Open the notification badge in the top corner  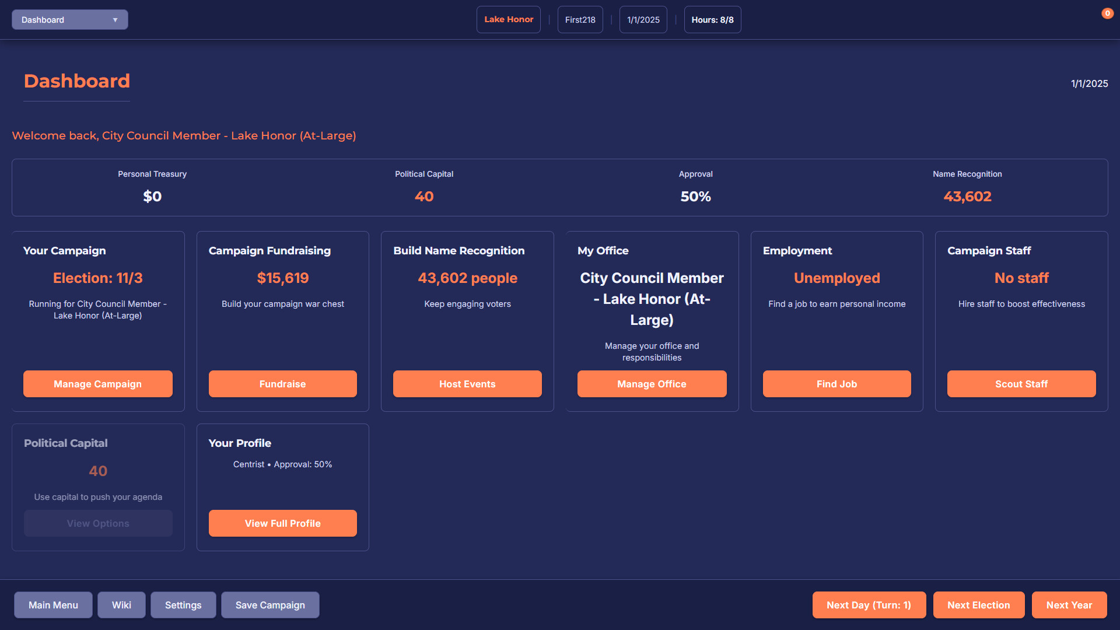coord(1107,13)
